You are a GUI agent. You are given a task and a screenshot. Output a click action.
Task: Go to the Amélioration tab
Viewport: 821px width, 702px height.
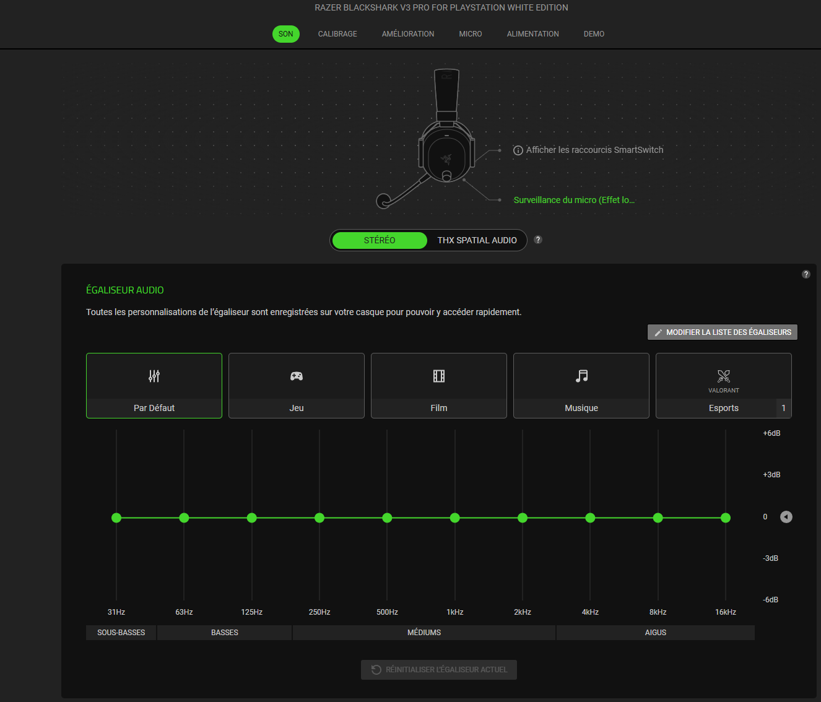(x=408, y=34)
